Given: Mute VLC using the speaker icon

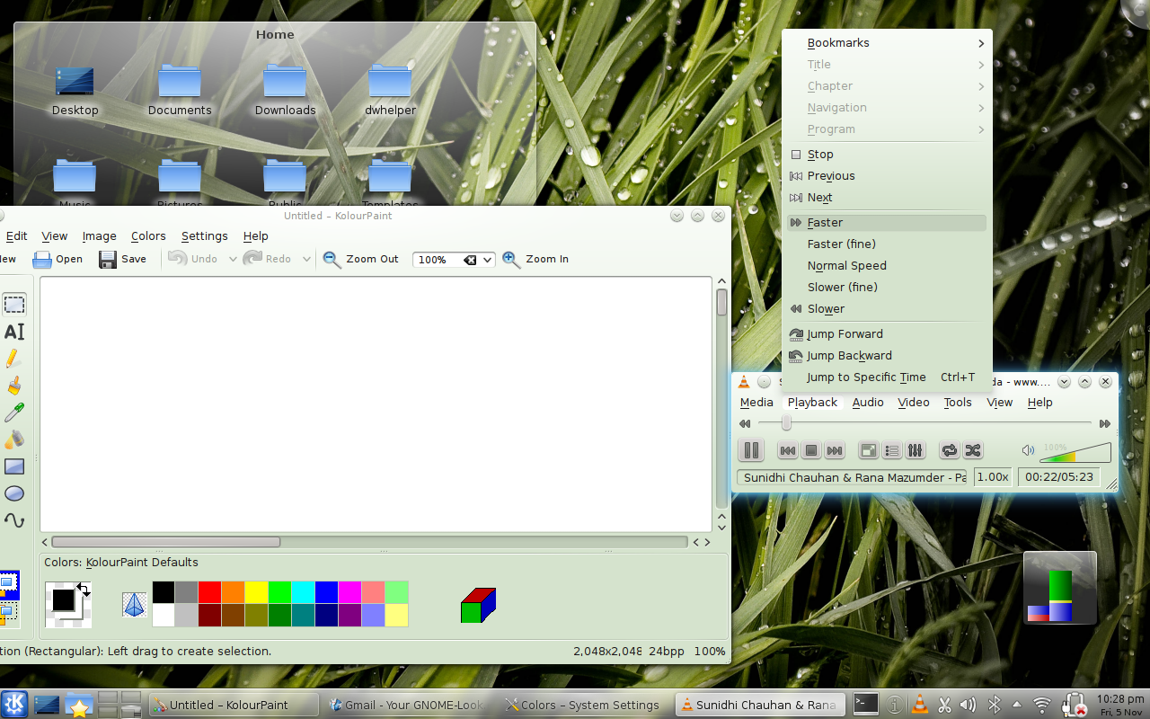Looking at the screenshot, I should 1028,450.
